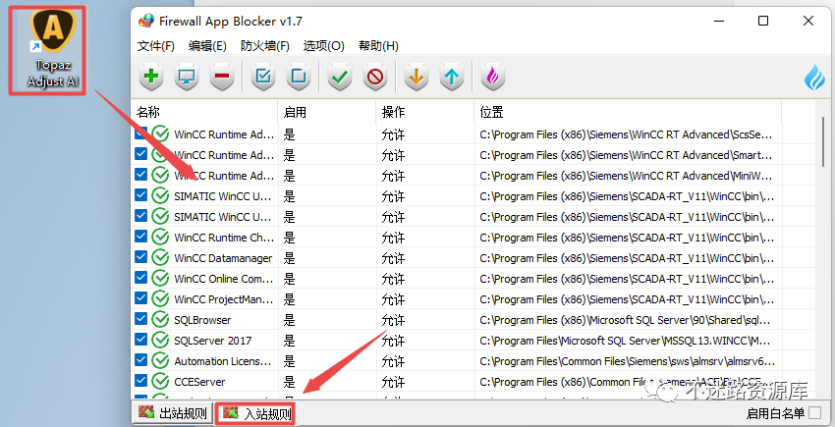
Task: Expand the 帮助(H) menu
Action: [x=378, y=46]
